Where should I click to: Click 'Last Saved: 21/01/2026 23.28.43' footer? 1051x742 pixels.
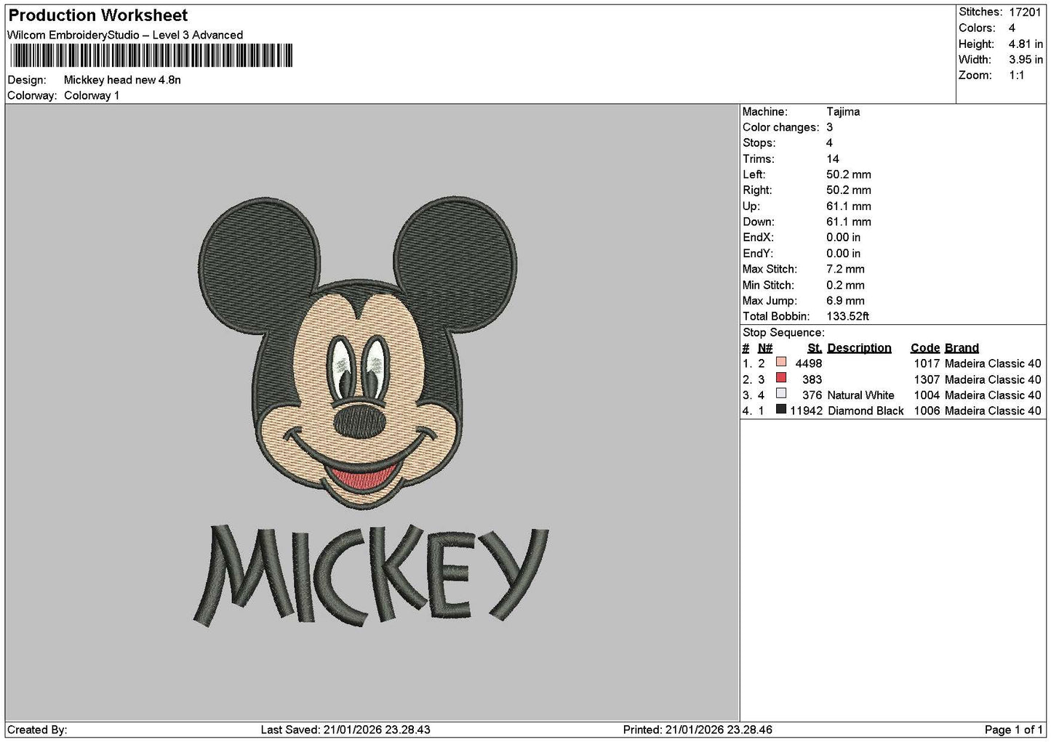coord(345,730)
